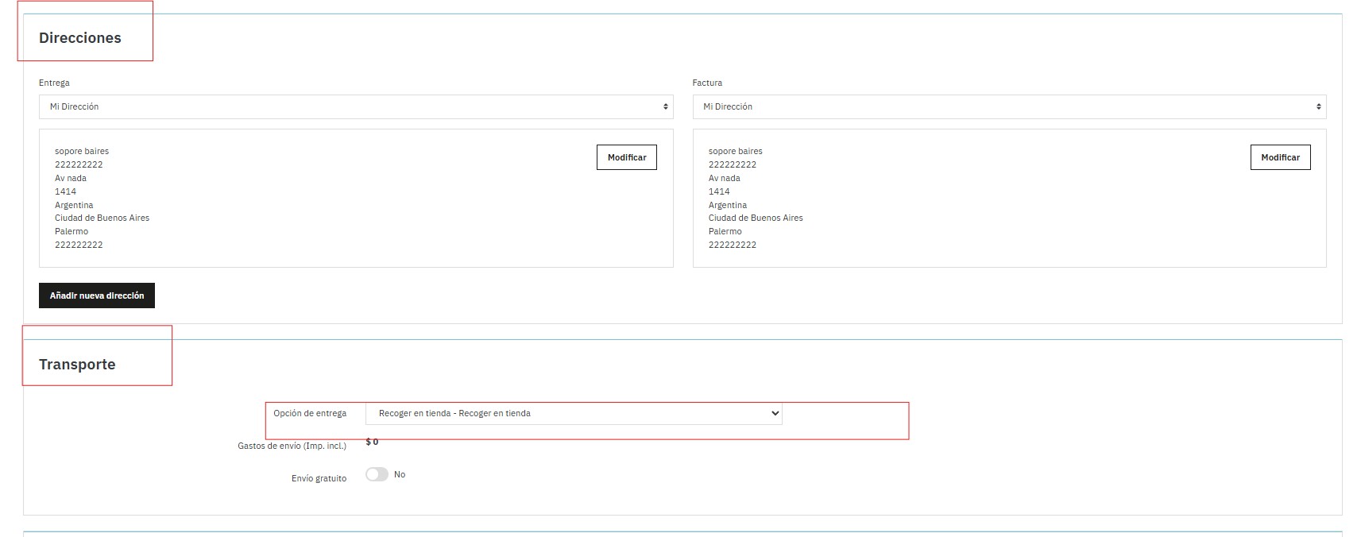Click the No text beside the toggle
The image size is (1361, 537).
400,474
